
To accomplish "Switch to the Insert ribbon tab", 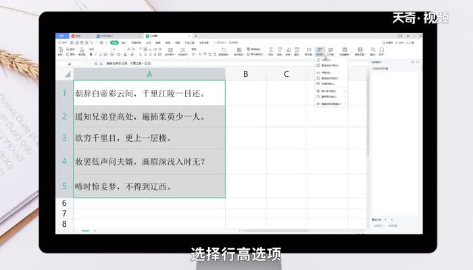I will [124, 43].
